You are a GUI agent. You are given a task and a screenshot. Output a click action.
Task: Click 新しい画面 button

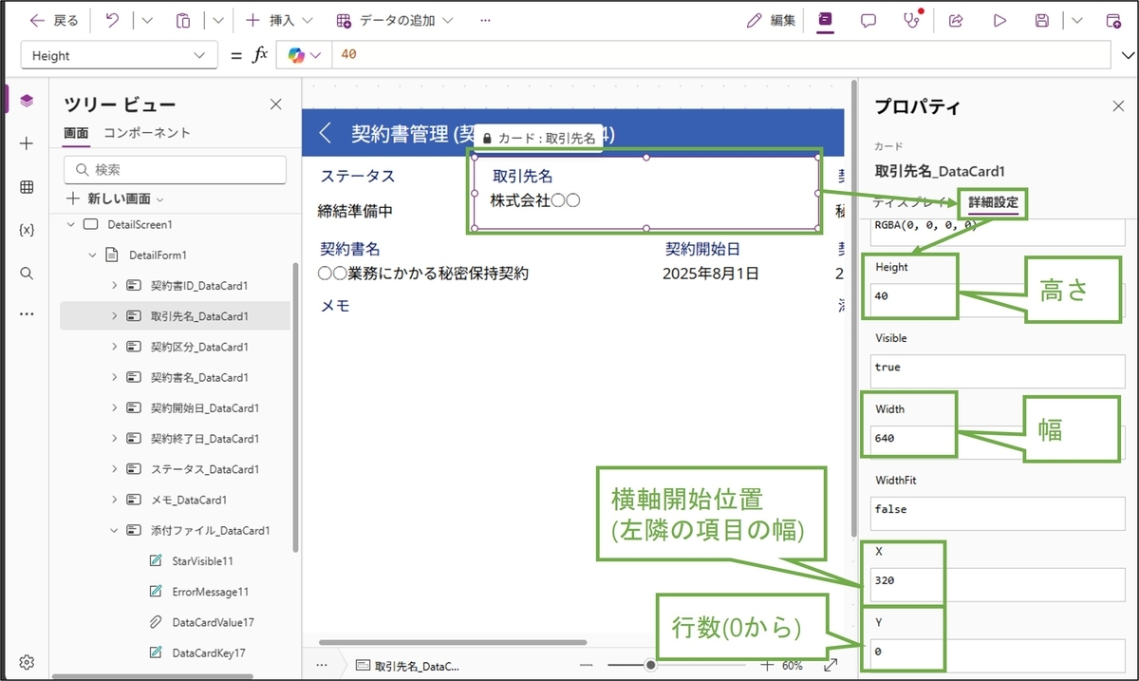click(115, 199)
